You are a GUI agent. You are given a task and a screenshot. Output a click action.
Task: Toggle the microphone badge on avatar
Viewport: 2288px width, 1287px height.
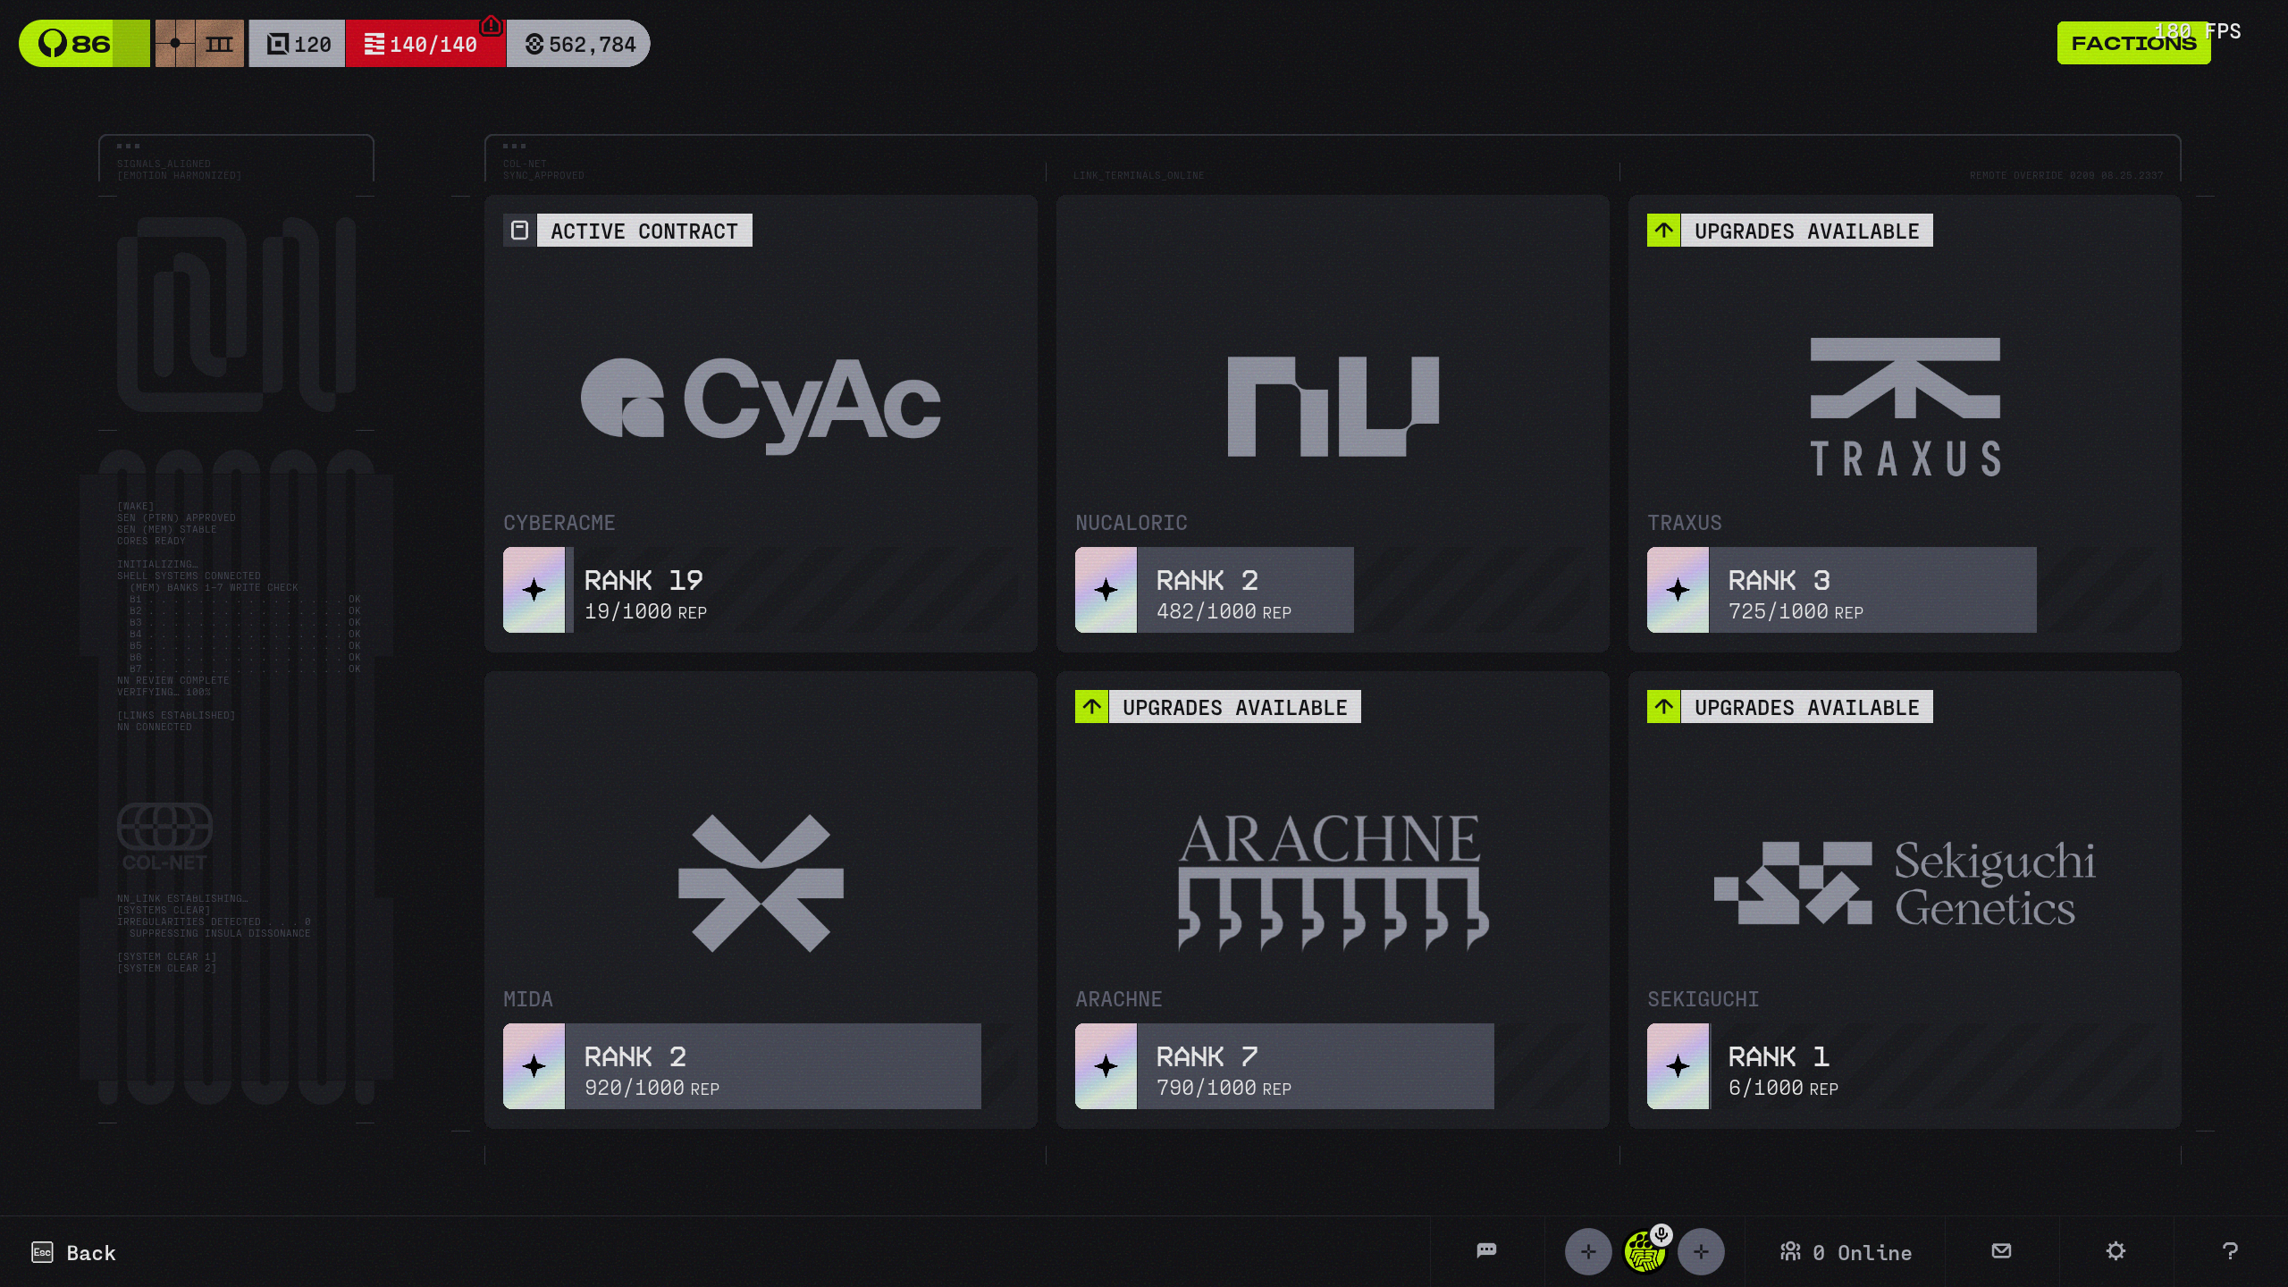coord(1661,1234)
